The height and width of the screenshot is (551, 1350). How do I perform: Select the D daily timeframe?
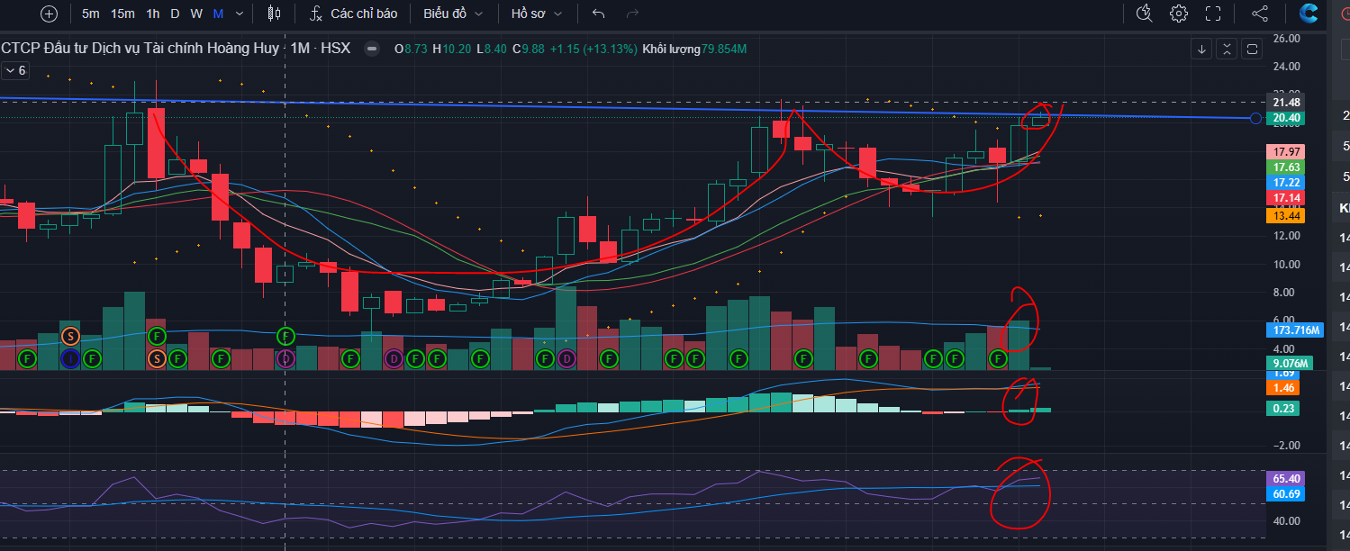point(175,14)
